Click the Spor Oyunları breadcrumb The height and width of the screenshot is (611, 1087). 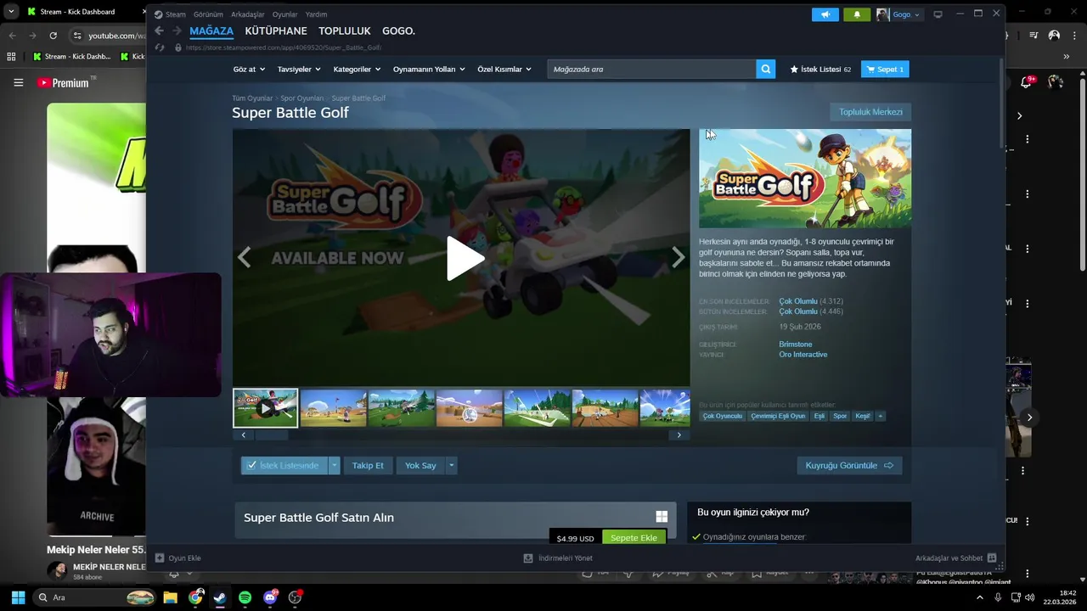[302, 98]
